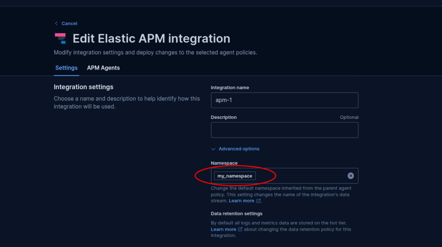The image size is (442, 247).
Task: Click the Cancel link
Action: coord(69,23)
